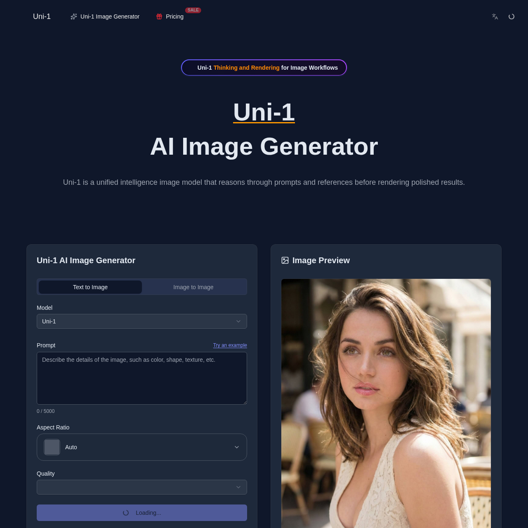The image size is (528, 528).
Task: Expand the Aspect Ratio dropdown set to Auto
Action: tap(141, 447)
